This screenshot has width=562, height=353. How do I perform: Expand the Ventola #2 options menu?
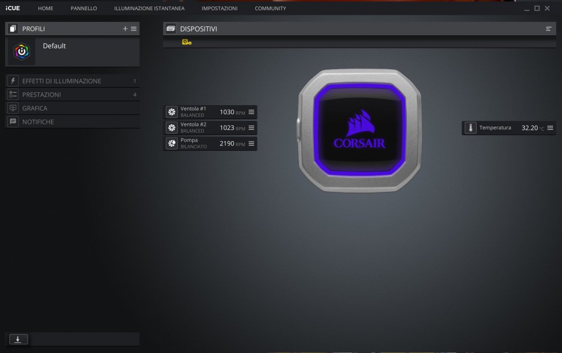(251, 128)
